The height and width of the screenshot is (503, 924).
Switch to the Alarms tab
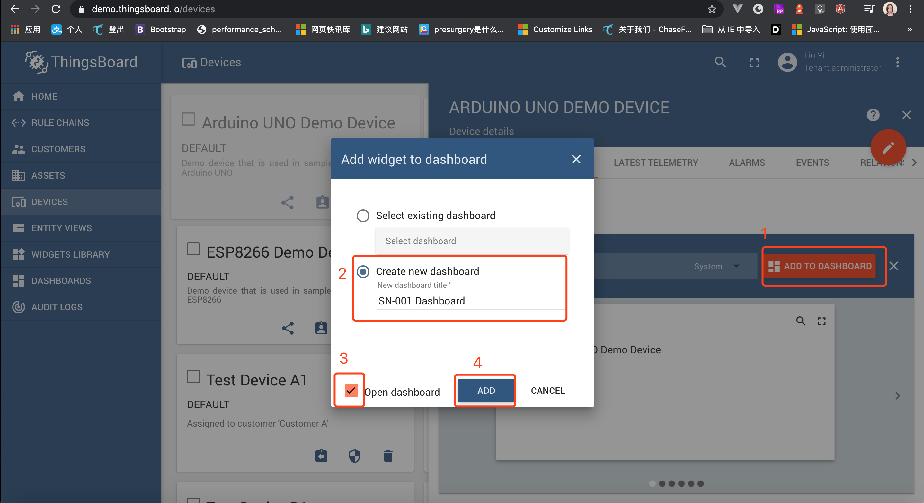746,163
